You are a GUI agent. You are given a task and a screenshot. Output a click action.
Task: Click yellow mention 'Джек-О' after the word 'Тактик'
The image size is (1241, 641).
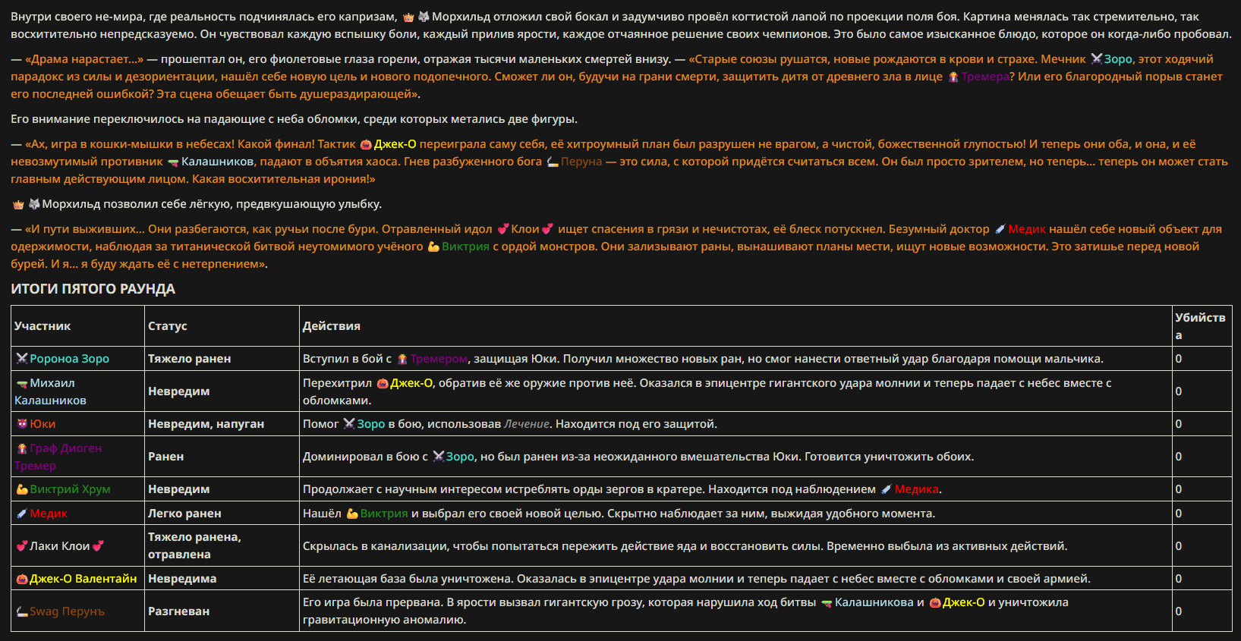(395, 144)
